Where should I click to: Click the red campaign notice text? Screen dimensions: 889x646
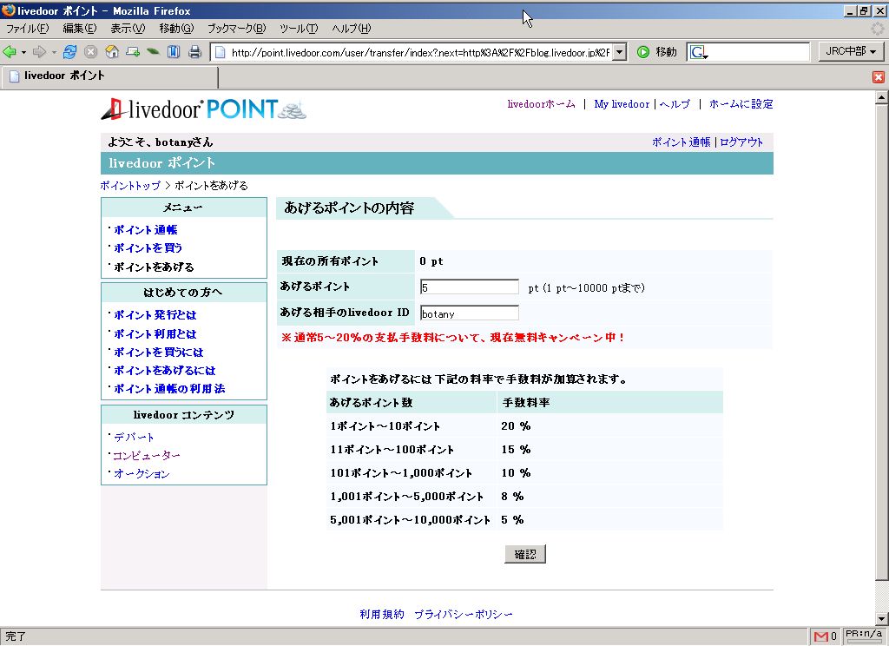pos(453,338)
